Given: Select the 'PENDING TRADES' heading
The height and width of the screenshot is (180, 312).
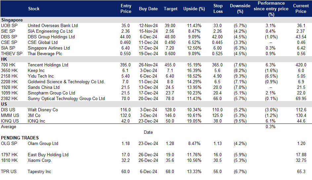Looking at the screenshot, I should [20, 138].
